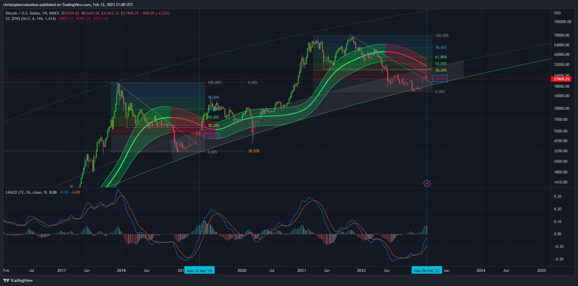This screenshot has height=286, width=578.
Task: Click the 42000.00 price axis label
Action: coord(562,55)
